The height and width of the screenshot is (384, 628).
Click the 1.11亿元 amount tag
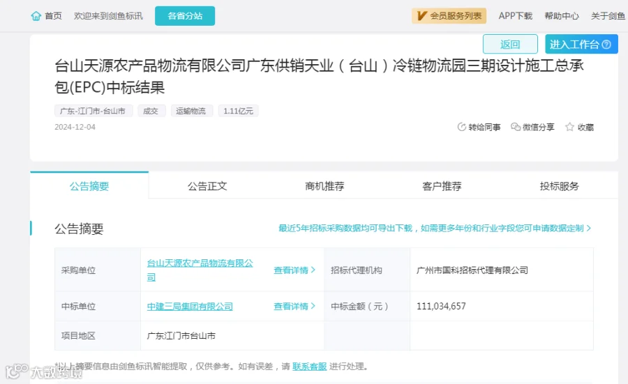click(x=239, y=111)
